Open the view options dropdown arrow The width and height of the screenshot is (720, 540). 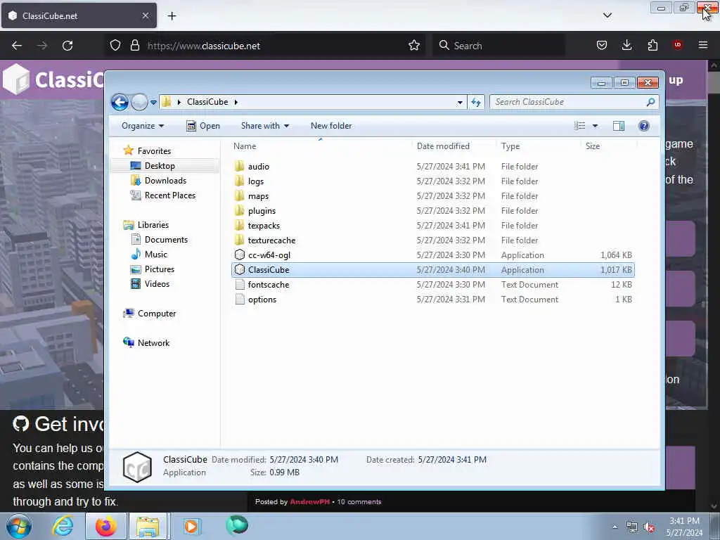click(x=595, y=126)
